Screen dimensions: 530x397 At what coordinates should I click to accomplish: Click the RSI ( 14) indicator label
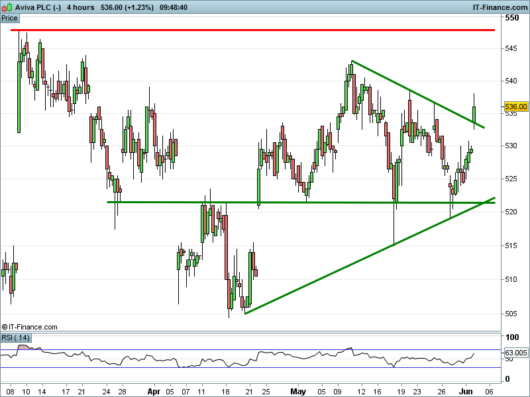(15, 337)
